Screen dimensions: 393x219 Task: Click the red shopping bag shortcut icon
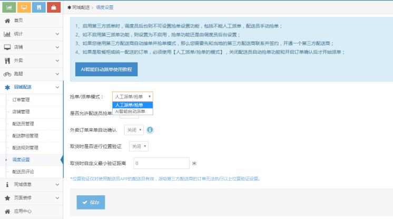(53, 7)
